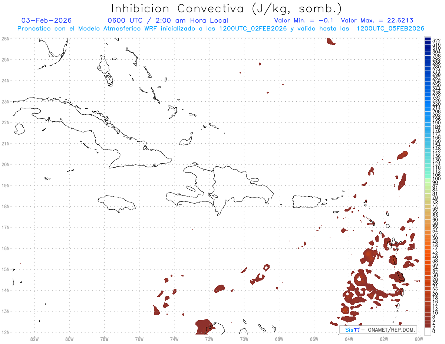Image resolution: width=445 pixels, height=344 pixels.
Task: Click the colorbar value '100'
Action: pos(436,179)
